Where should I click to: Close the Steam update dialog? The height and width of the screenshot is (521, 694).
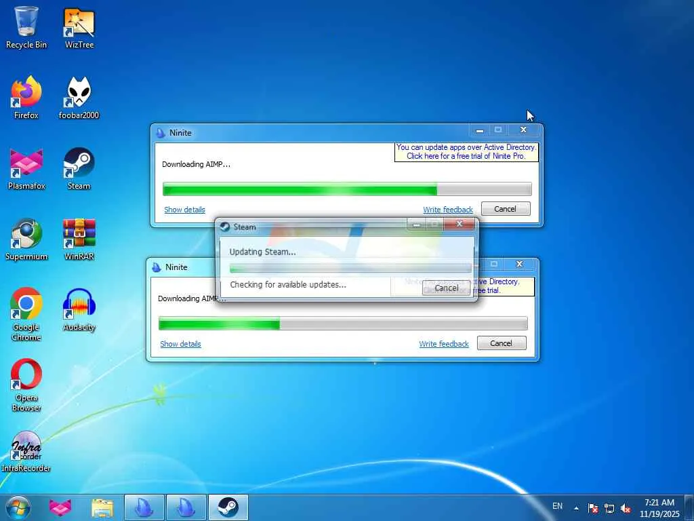click(460, 224)
